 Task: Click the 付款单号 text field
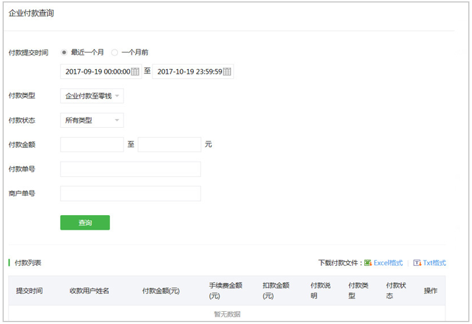point(130,169)
